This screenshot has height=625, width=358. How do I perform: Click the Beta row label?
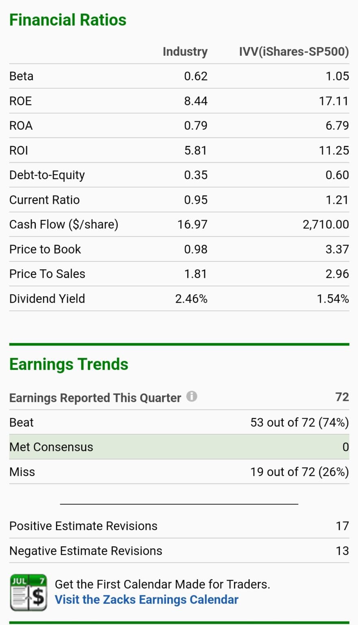coord(22,76)
